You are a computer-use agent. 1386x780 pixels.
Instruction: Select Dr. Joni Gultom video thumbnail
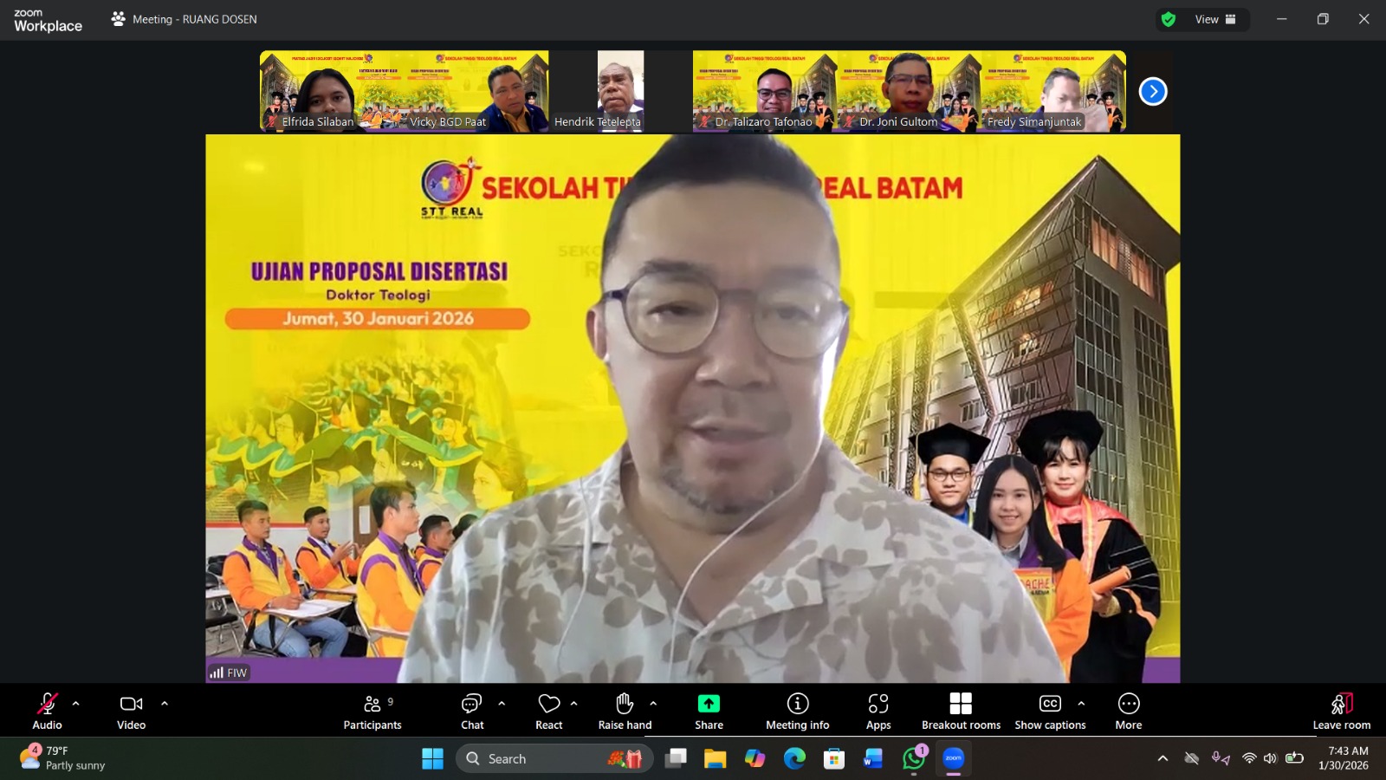tap(909, 91)
